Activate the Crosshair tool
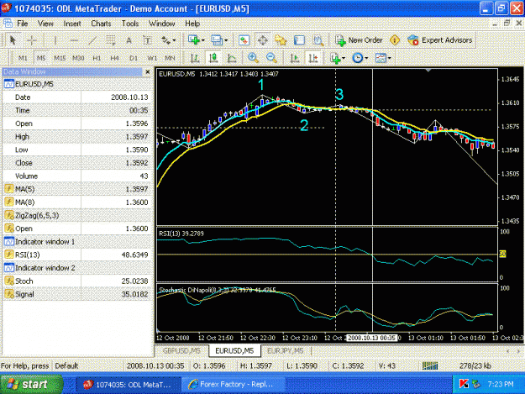Viewport: 525px width, 394px height. pyautogui.click(x=32, y=40)
